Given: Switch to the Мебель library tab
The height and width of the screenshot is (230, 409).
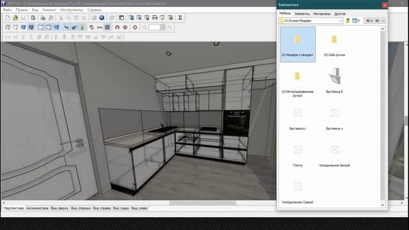Looking at the screenshot, I should click(x=285, y=13).
